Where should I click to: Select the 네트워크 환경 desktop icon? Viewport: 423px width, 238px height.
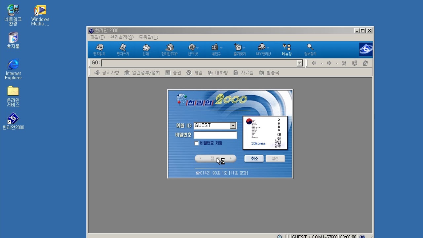pos(13,15)
